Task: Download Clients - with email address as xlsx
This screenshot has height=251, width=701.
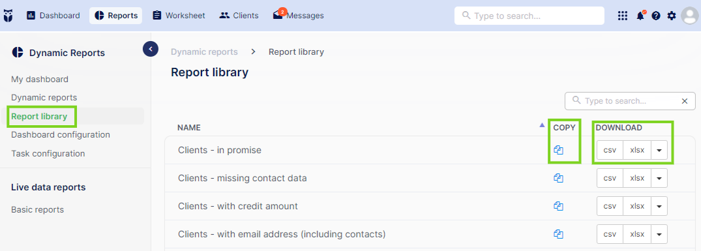Action: point(637,234)
